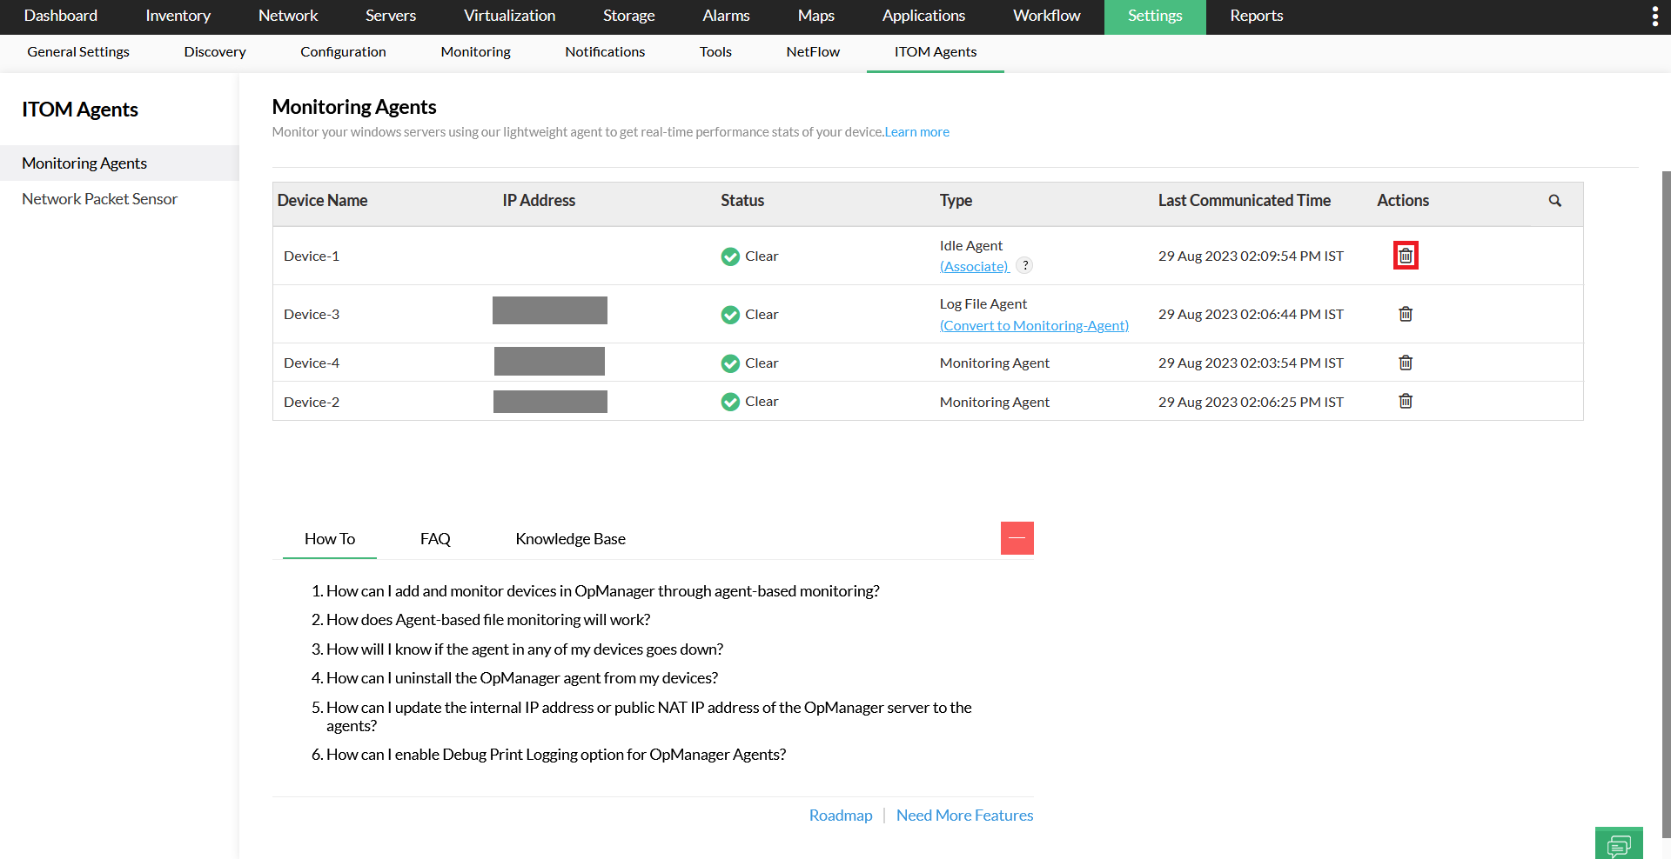The image size is (1671, 859).
Task: Click the Associate link for Device-1
Action: (x=974, y=267)
